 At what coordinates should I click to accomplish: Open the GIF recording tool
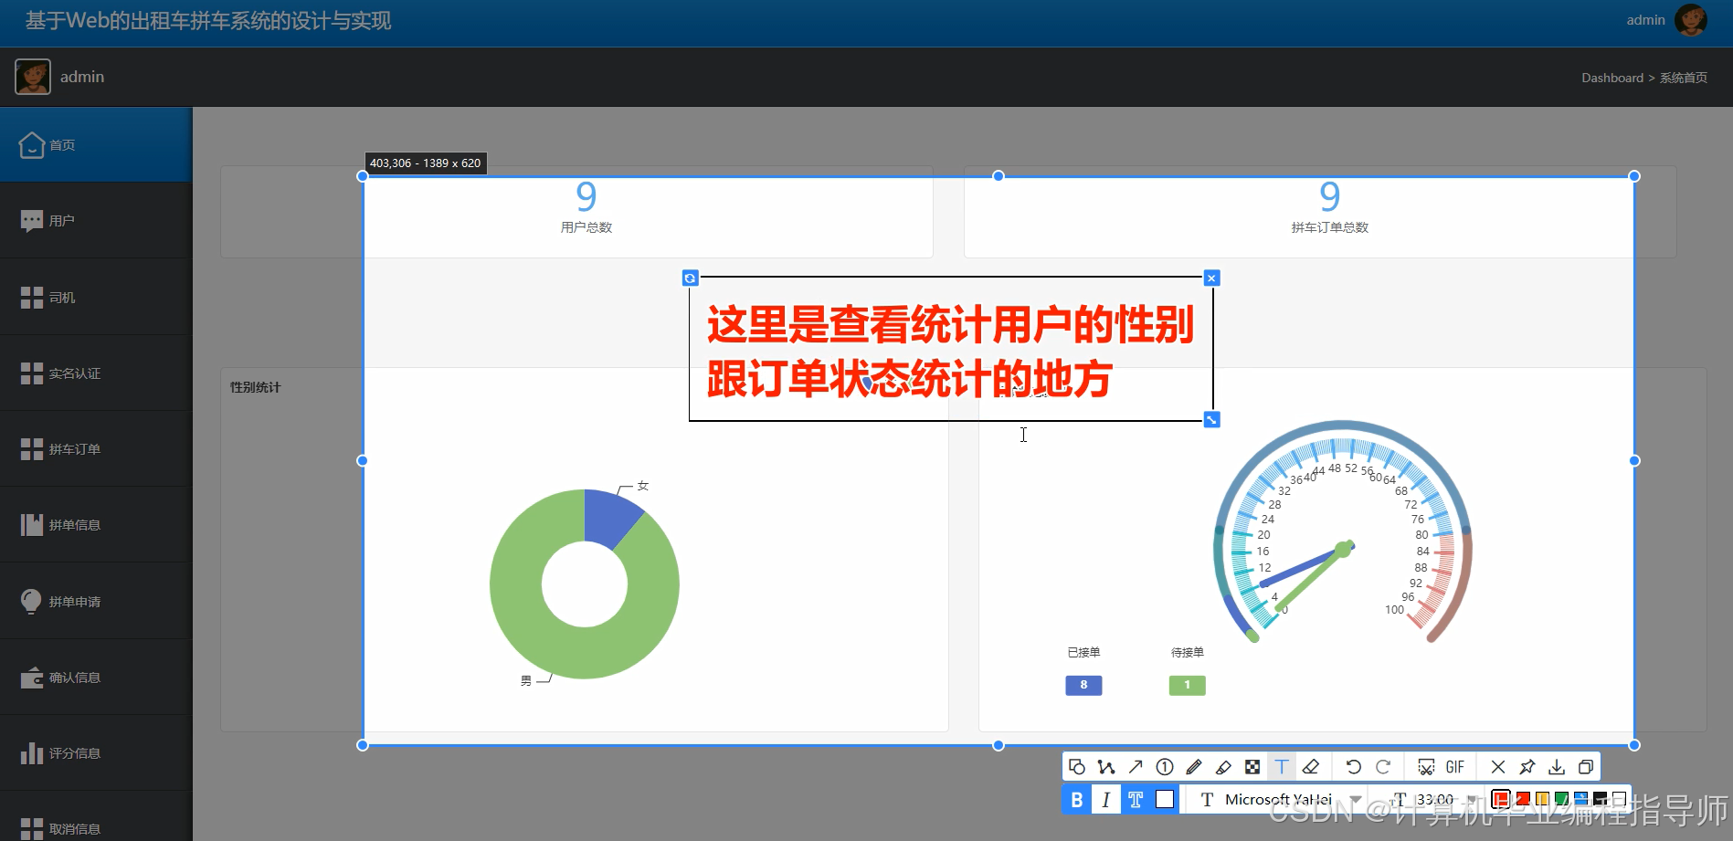[1453, 767]
